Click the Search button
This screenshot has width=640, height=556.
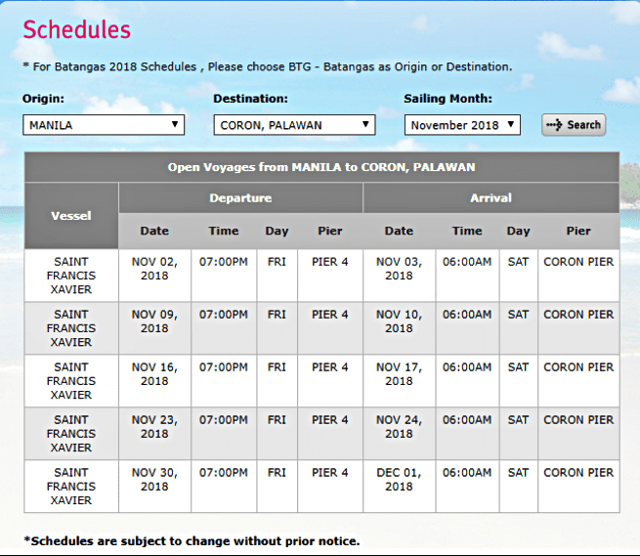(x=574, y=125)
